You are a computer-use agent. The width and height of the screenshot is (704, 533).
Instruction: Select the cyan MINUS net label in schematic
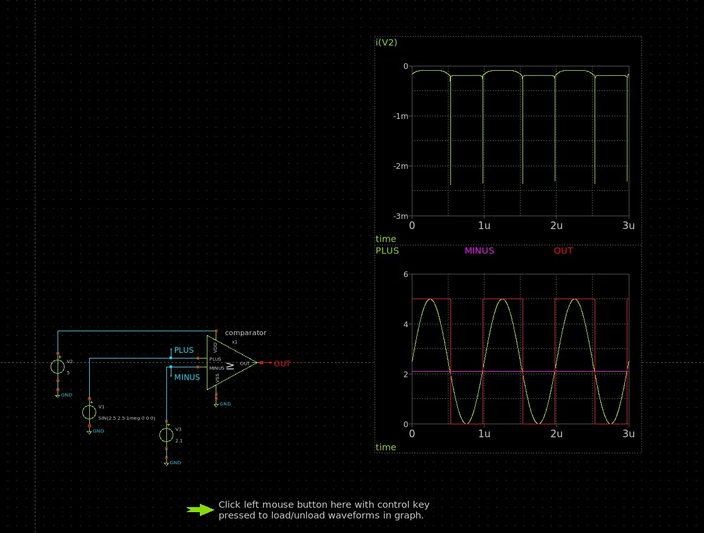click(187, 377)
